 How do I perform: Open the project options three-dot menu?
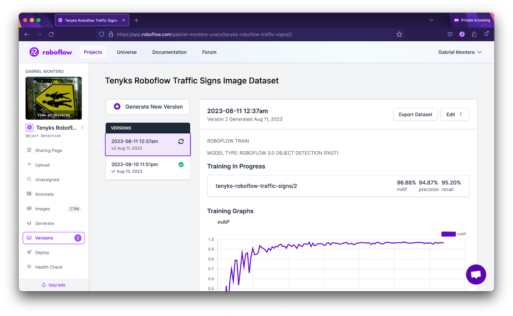click(x=82, y=127)
